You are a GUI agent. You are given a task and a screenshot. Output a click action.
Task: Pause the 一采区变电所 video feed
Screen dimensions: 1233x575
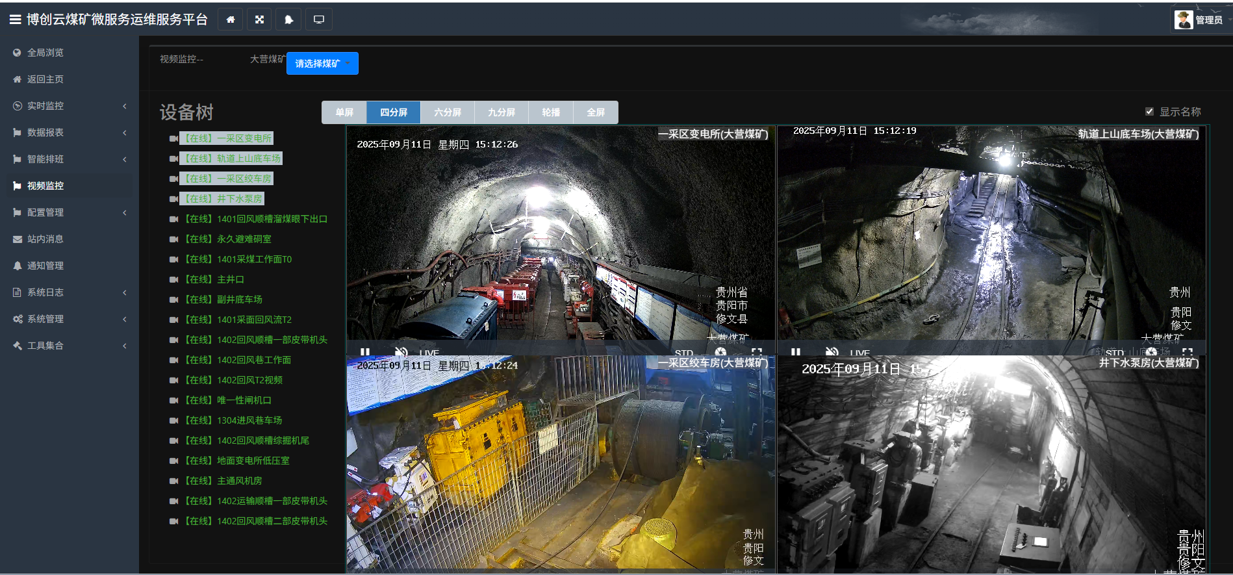[x=365, y=351]
